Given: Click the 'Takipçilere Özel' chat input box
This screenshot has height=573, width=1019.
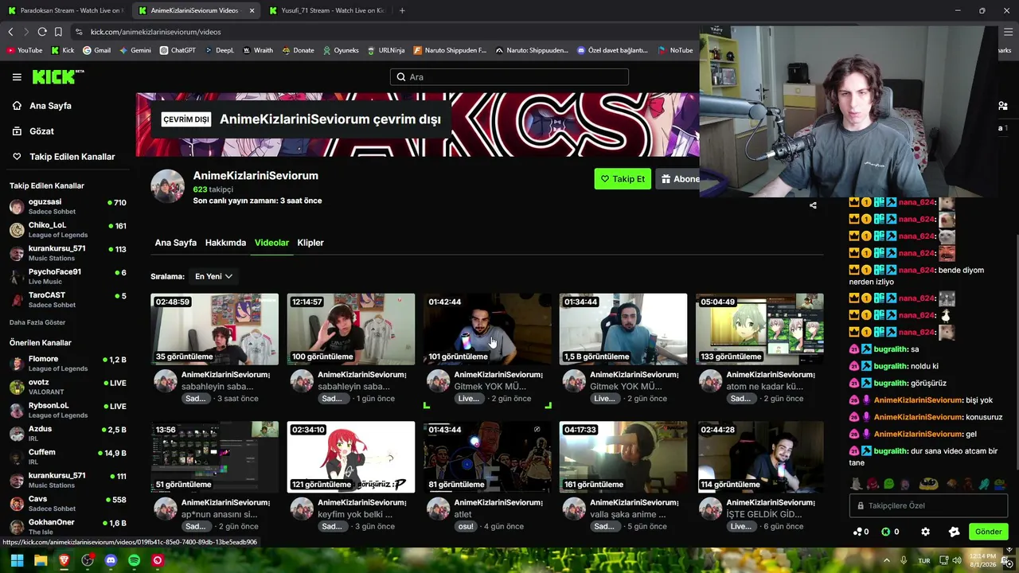Looking at the screenshot, I should [x=928, y=506].
